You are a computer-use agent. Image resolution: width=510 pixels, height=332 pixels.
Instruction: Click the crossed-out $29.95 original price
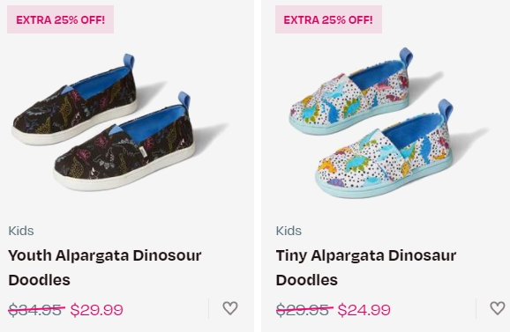304,309
